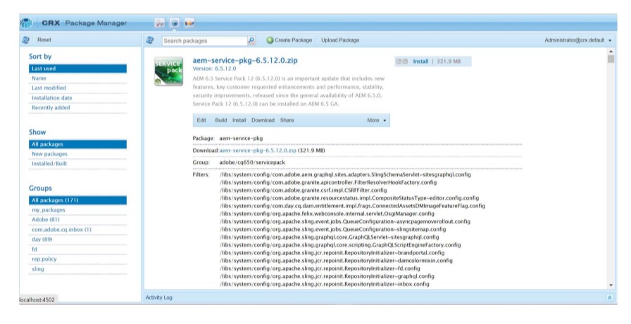
Task: Click Upload Package button
Action: [340, 40]
